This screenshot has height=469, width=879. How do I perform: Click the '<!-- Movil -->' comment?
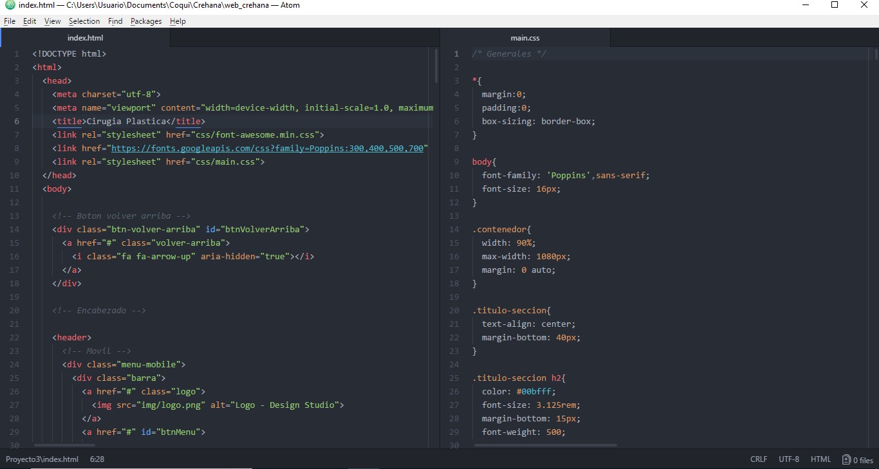pos(97,351)
